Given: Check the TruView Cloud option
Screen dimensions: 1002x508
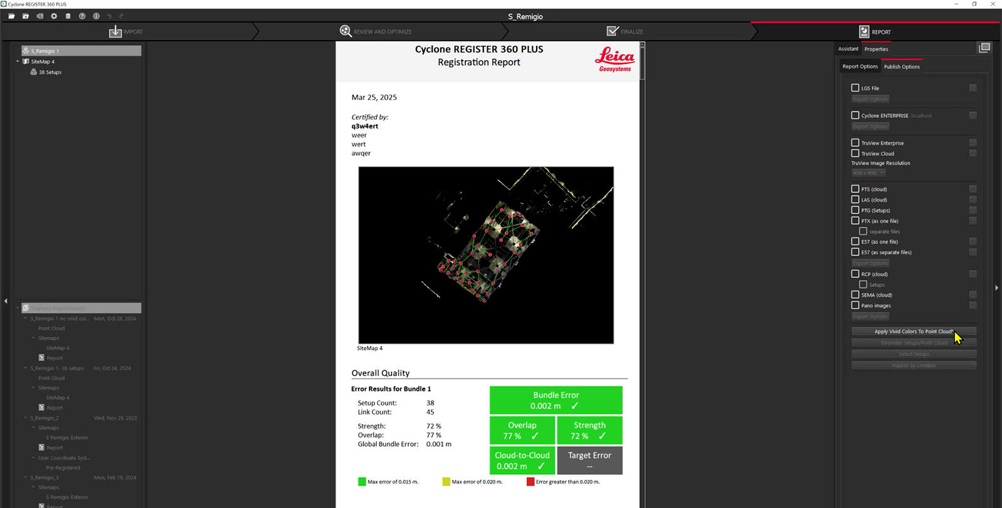Looking at the screenshot, I should [x=855, y=153].
